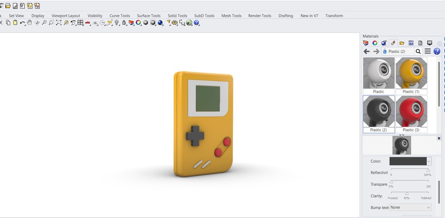Viewport: 445px width, 218px height.
Task: Go back with the Materials back arrow
Action: (x=367, y=52)
